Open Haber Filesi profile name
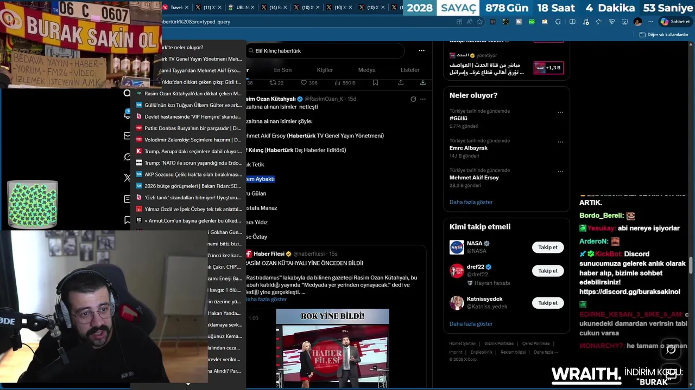This screenshot has height=390, width=695. tap(269, 254)
